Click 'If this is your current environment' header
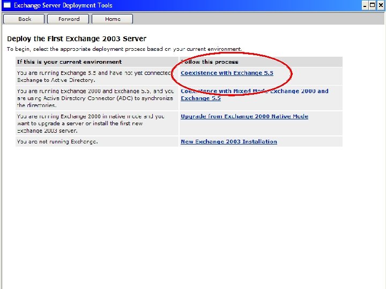This screenshot has height=289, width=386. [x=69, y=62]
